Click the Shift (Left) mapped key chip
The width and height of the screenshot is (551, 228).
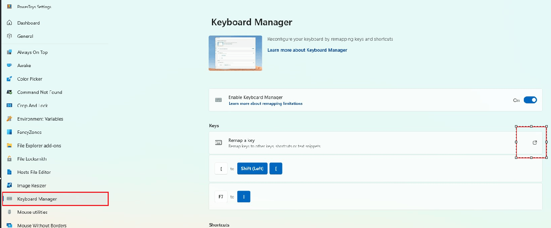click(252, 169)
